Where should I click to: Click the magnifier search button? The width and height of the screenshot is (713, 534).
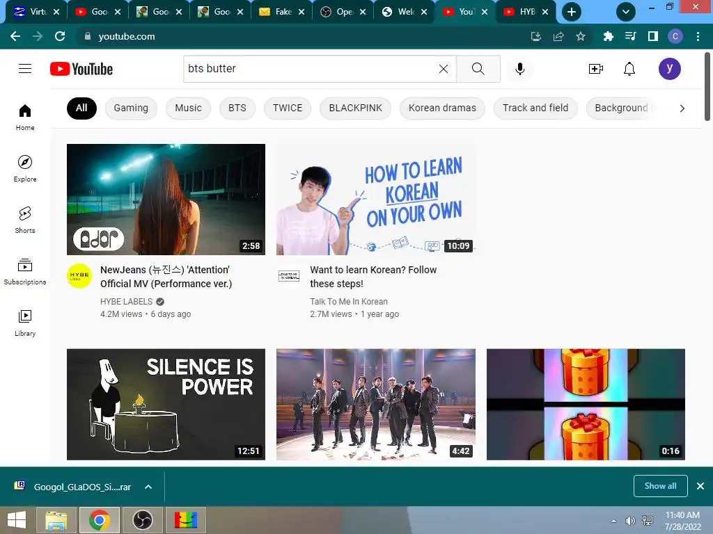(478, 69)
